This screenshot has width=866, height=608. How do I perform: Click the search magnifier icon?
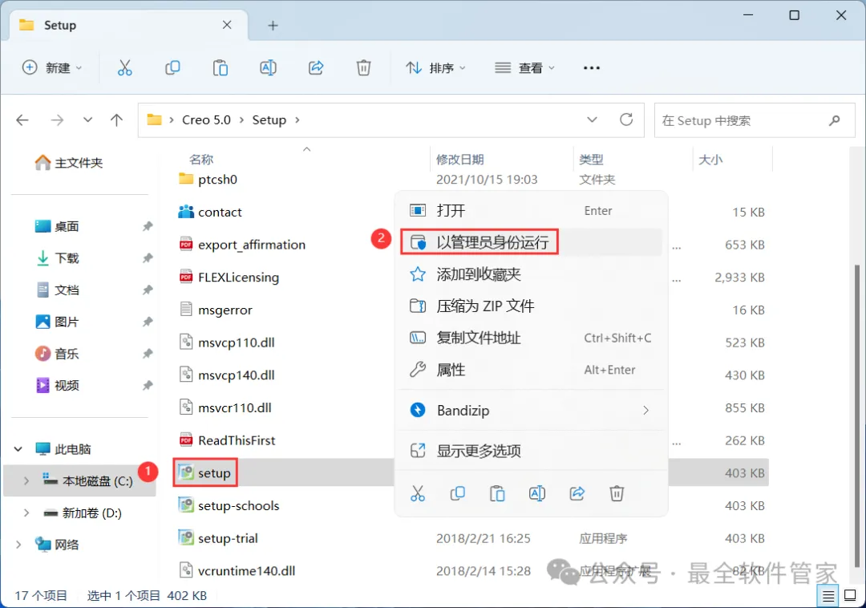(835, 120)
